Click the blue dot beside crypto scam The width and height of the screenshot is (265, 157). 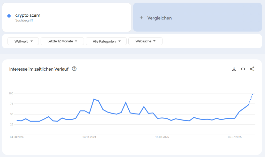coord(9,16)
